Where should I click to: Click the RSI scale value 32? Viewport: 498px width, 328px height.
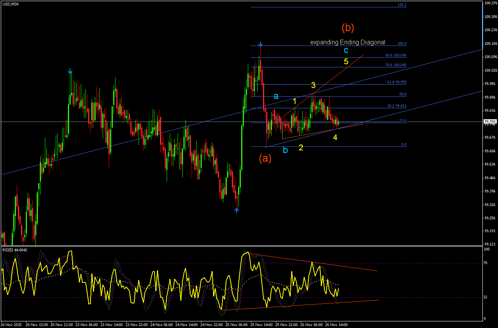(x=486, y=298)
